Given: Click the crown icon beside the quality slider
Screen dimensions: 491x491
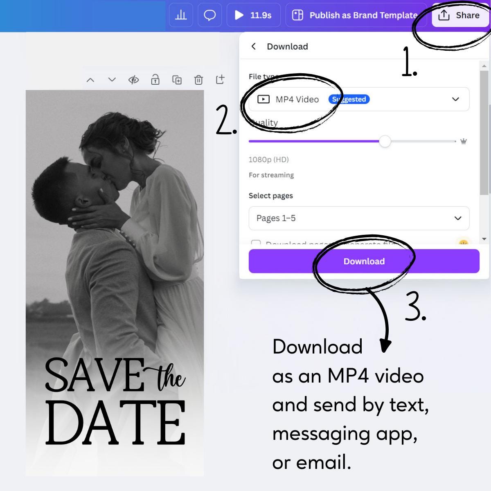Looking at the screenshot, I should click(x=463, y=141).
